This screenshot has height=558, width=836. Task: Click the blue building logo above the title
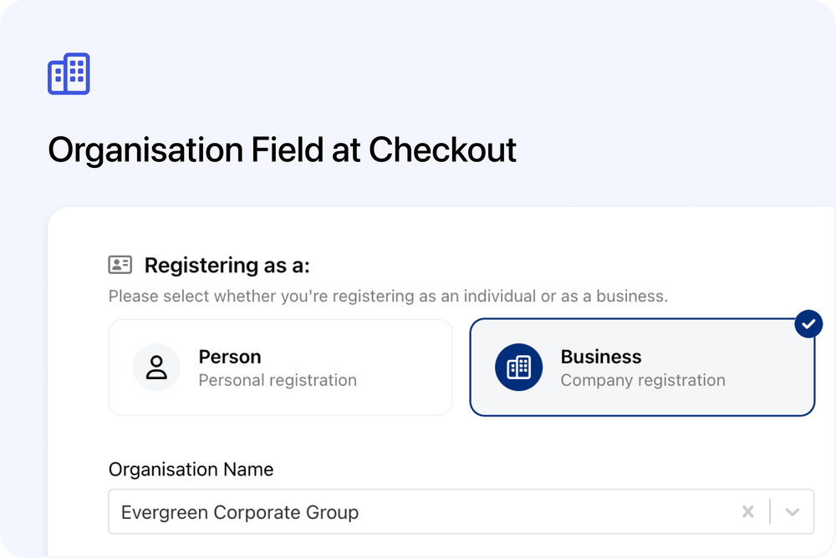(x=69, y=74)
